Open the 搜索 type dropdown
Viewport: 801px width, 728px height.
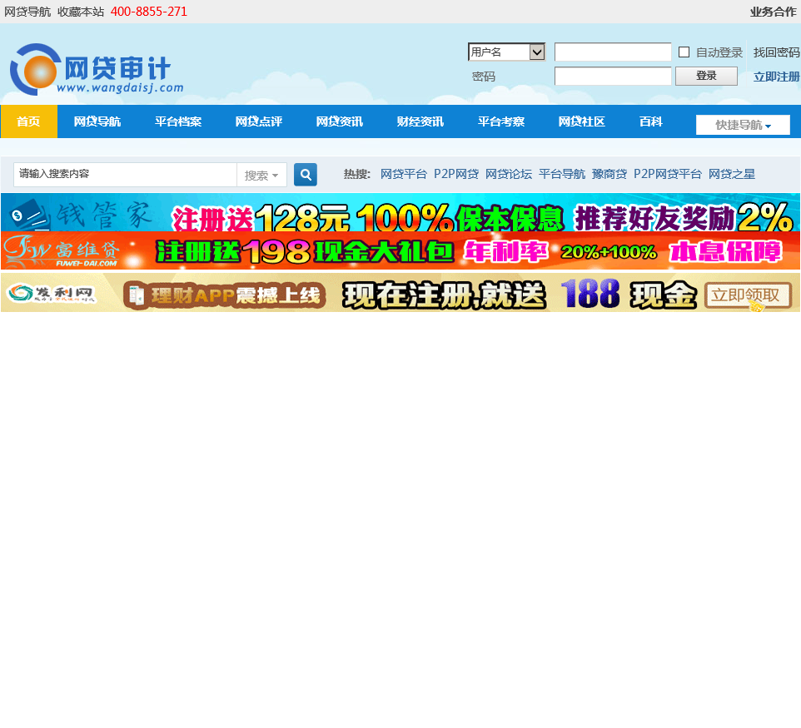click(x=261, y=175)
